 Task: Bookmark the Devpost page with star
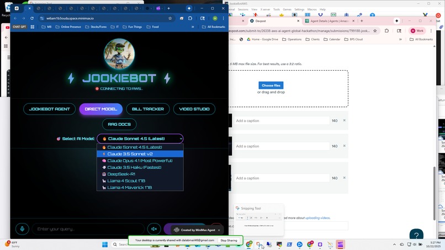coord(375,31)
